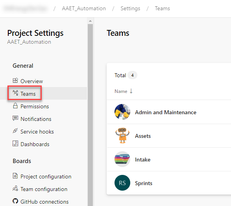Click the sidebar vertical scrollbar track
231x206 pixels.
pos(90,115)
